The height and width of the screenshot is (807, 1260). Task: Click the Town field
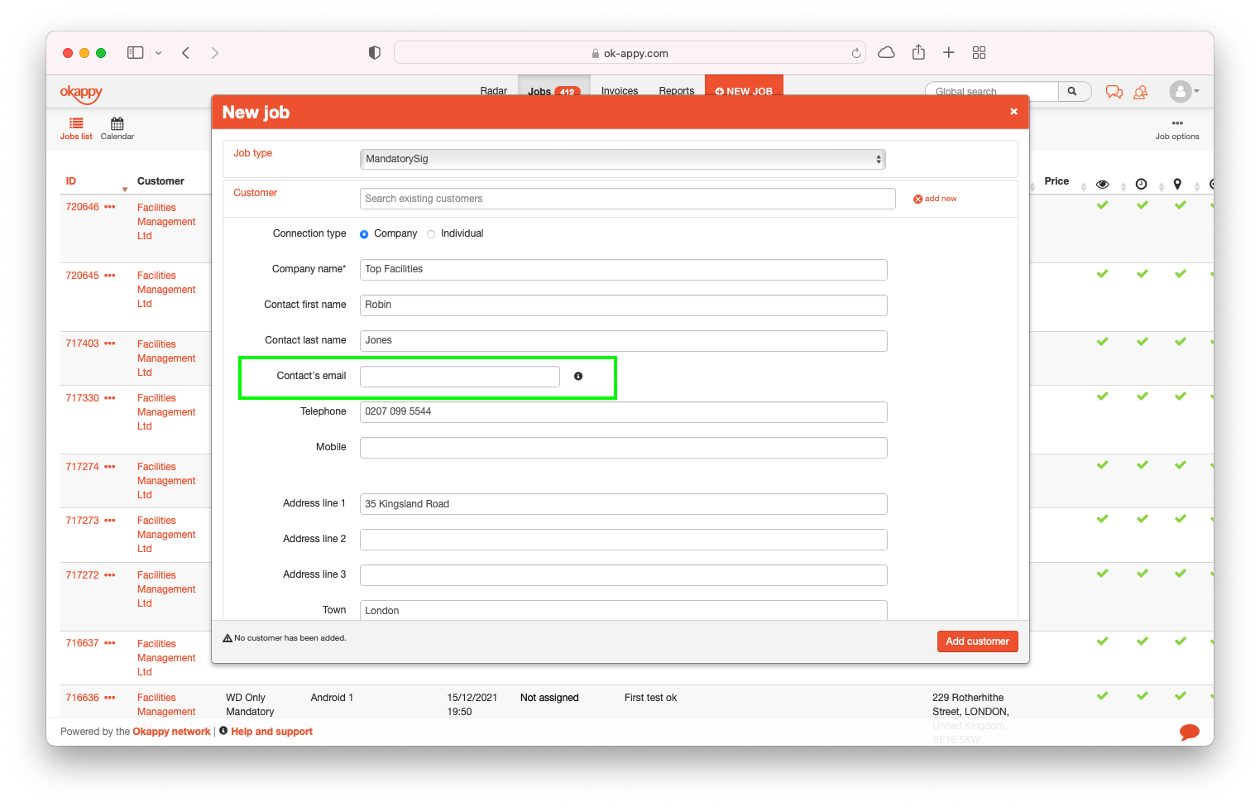(x=624, y=610)
